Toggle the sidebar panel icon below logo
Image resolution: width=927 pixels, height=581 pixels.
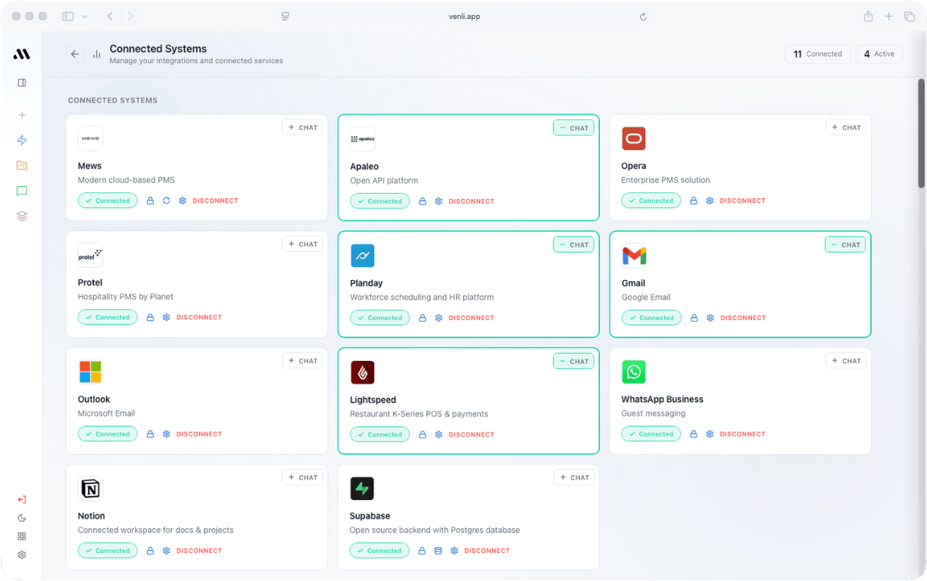[22, 82]
